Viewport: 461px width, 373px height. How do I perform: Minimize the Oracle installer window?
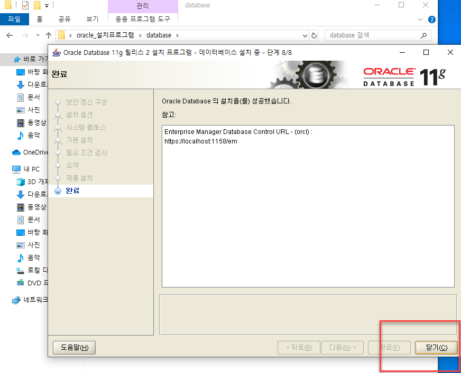point(402,53)
